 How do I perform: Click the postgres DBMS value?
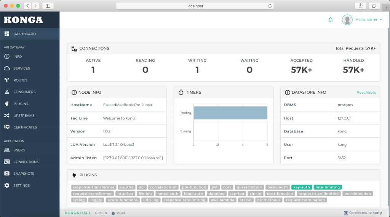tap(345, 105)
